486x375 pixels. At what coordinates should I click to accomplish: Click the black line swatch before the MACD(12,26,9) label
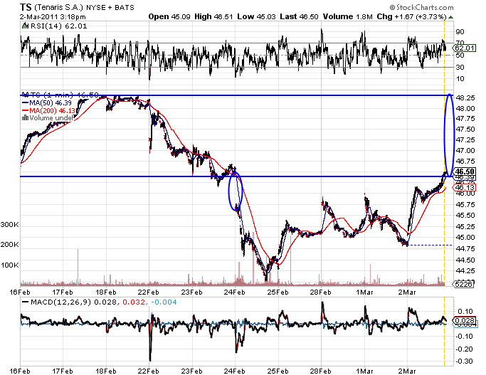[25, 302]
